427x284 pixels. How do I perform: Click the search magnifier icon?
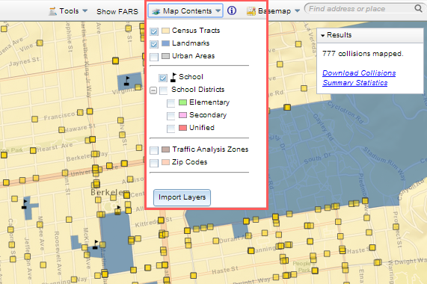(418, 8)
